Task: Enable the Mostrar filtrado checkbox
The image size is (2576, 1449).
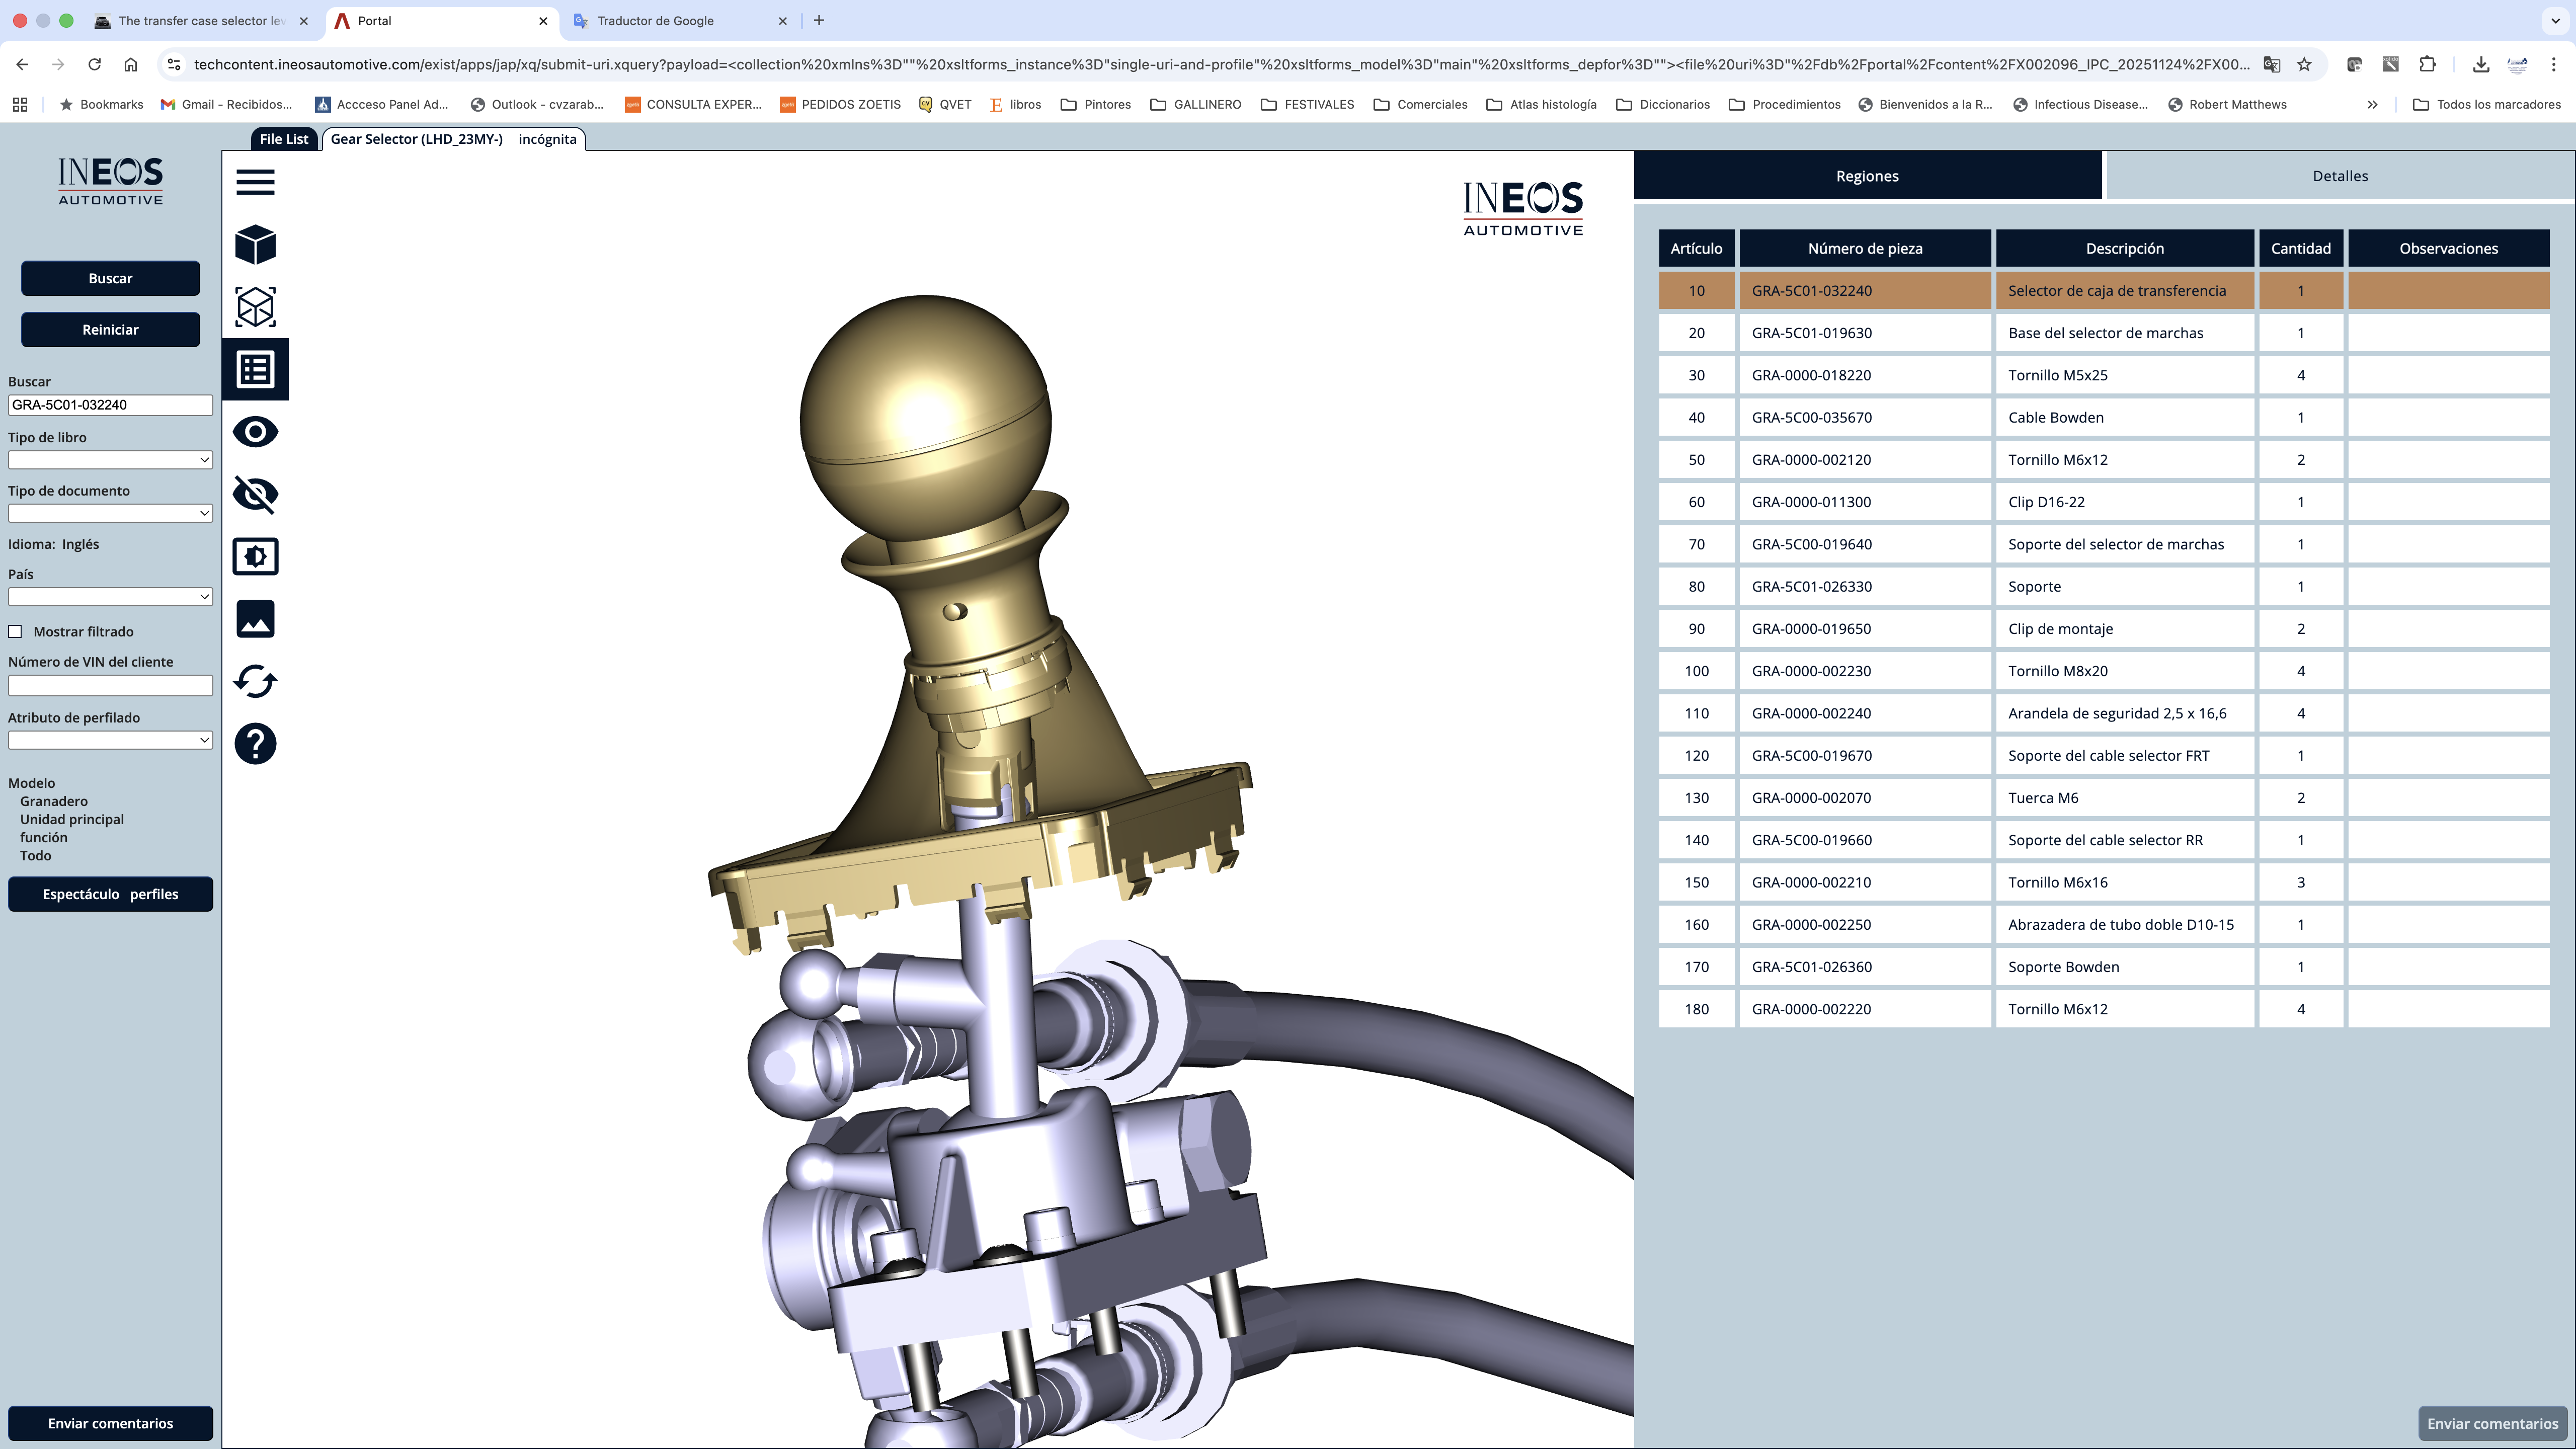Action: click(15, 632)
